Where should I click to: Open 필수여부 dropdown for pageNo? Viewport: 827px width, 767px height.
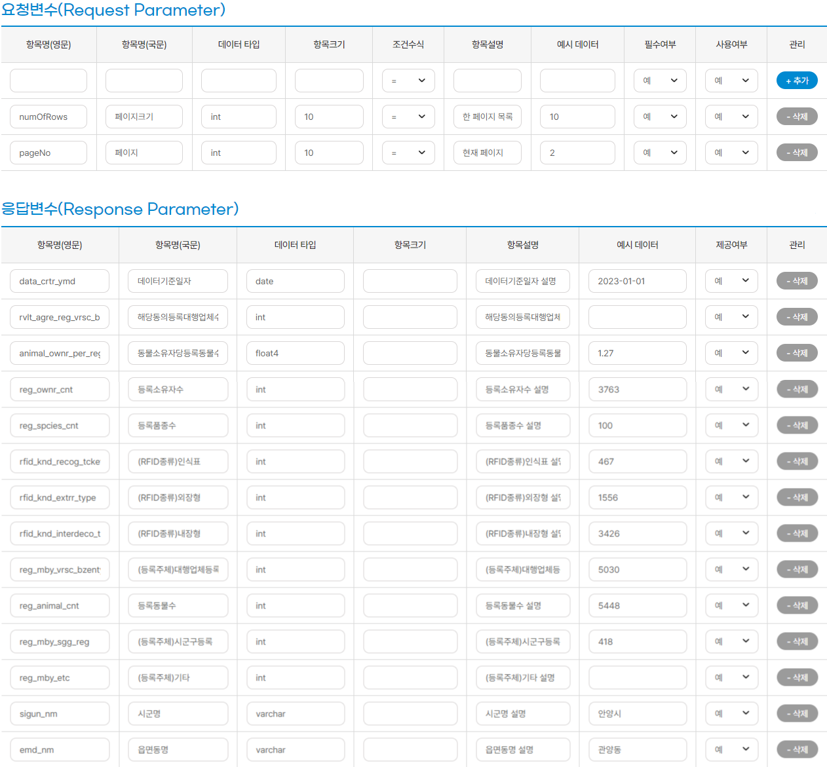(660, 153)
